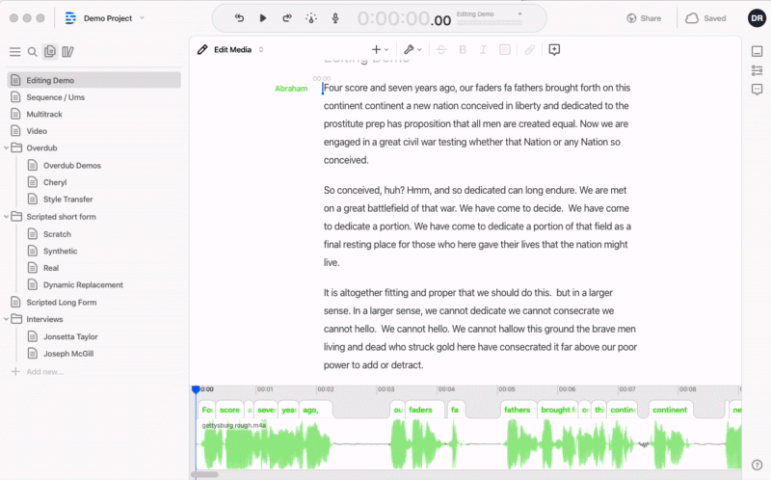Click the Share button

pyautogui.click(x=644, y=18)
